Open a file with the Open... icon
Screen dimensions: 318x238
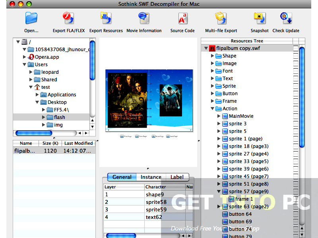(x=31, y=18)
